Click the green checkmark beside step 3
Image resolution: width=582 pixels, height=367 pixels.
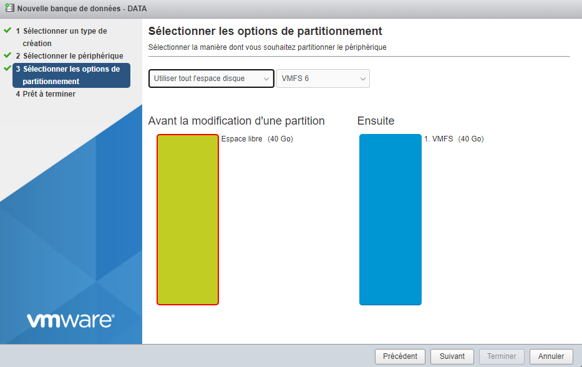(7, 69)
